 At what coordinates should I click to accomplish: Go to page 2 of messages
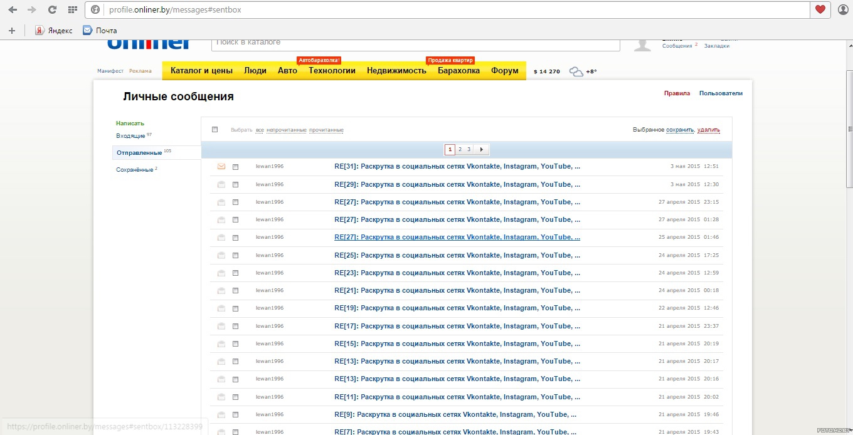point(460,150)
